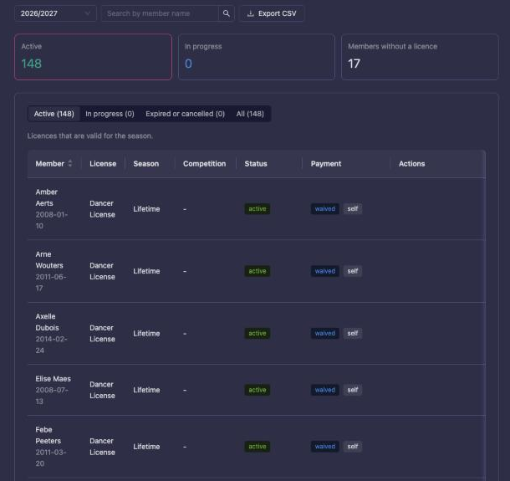Select the Active 148 summary card
The height and width of the screenshot is (481, 510).
pyautogui.click(x=93, y=57)
